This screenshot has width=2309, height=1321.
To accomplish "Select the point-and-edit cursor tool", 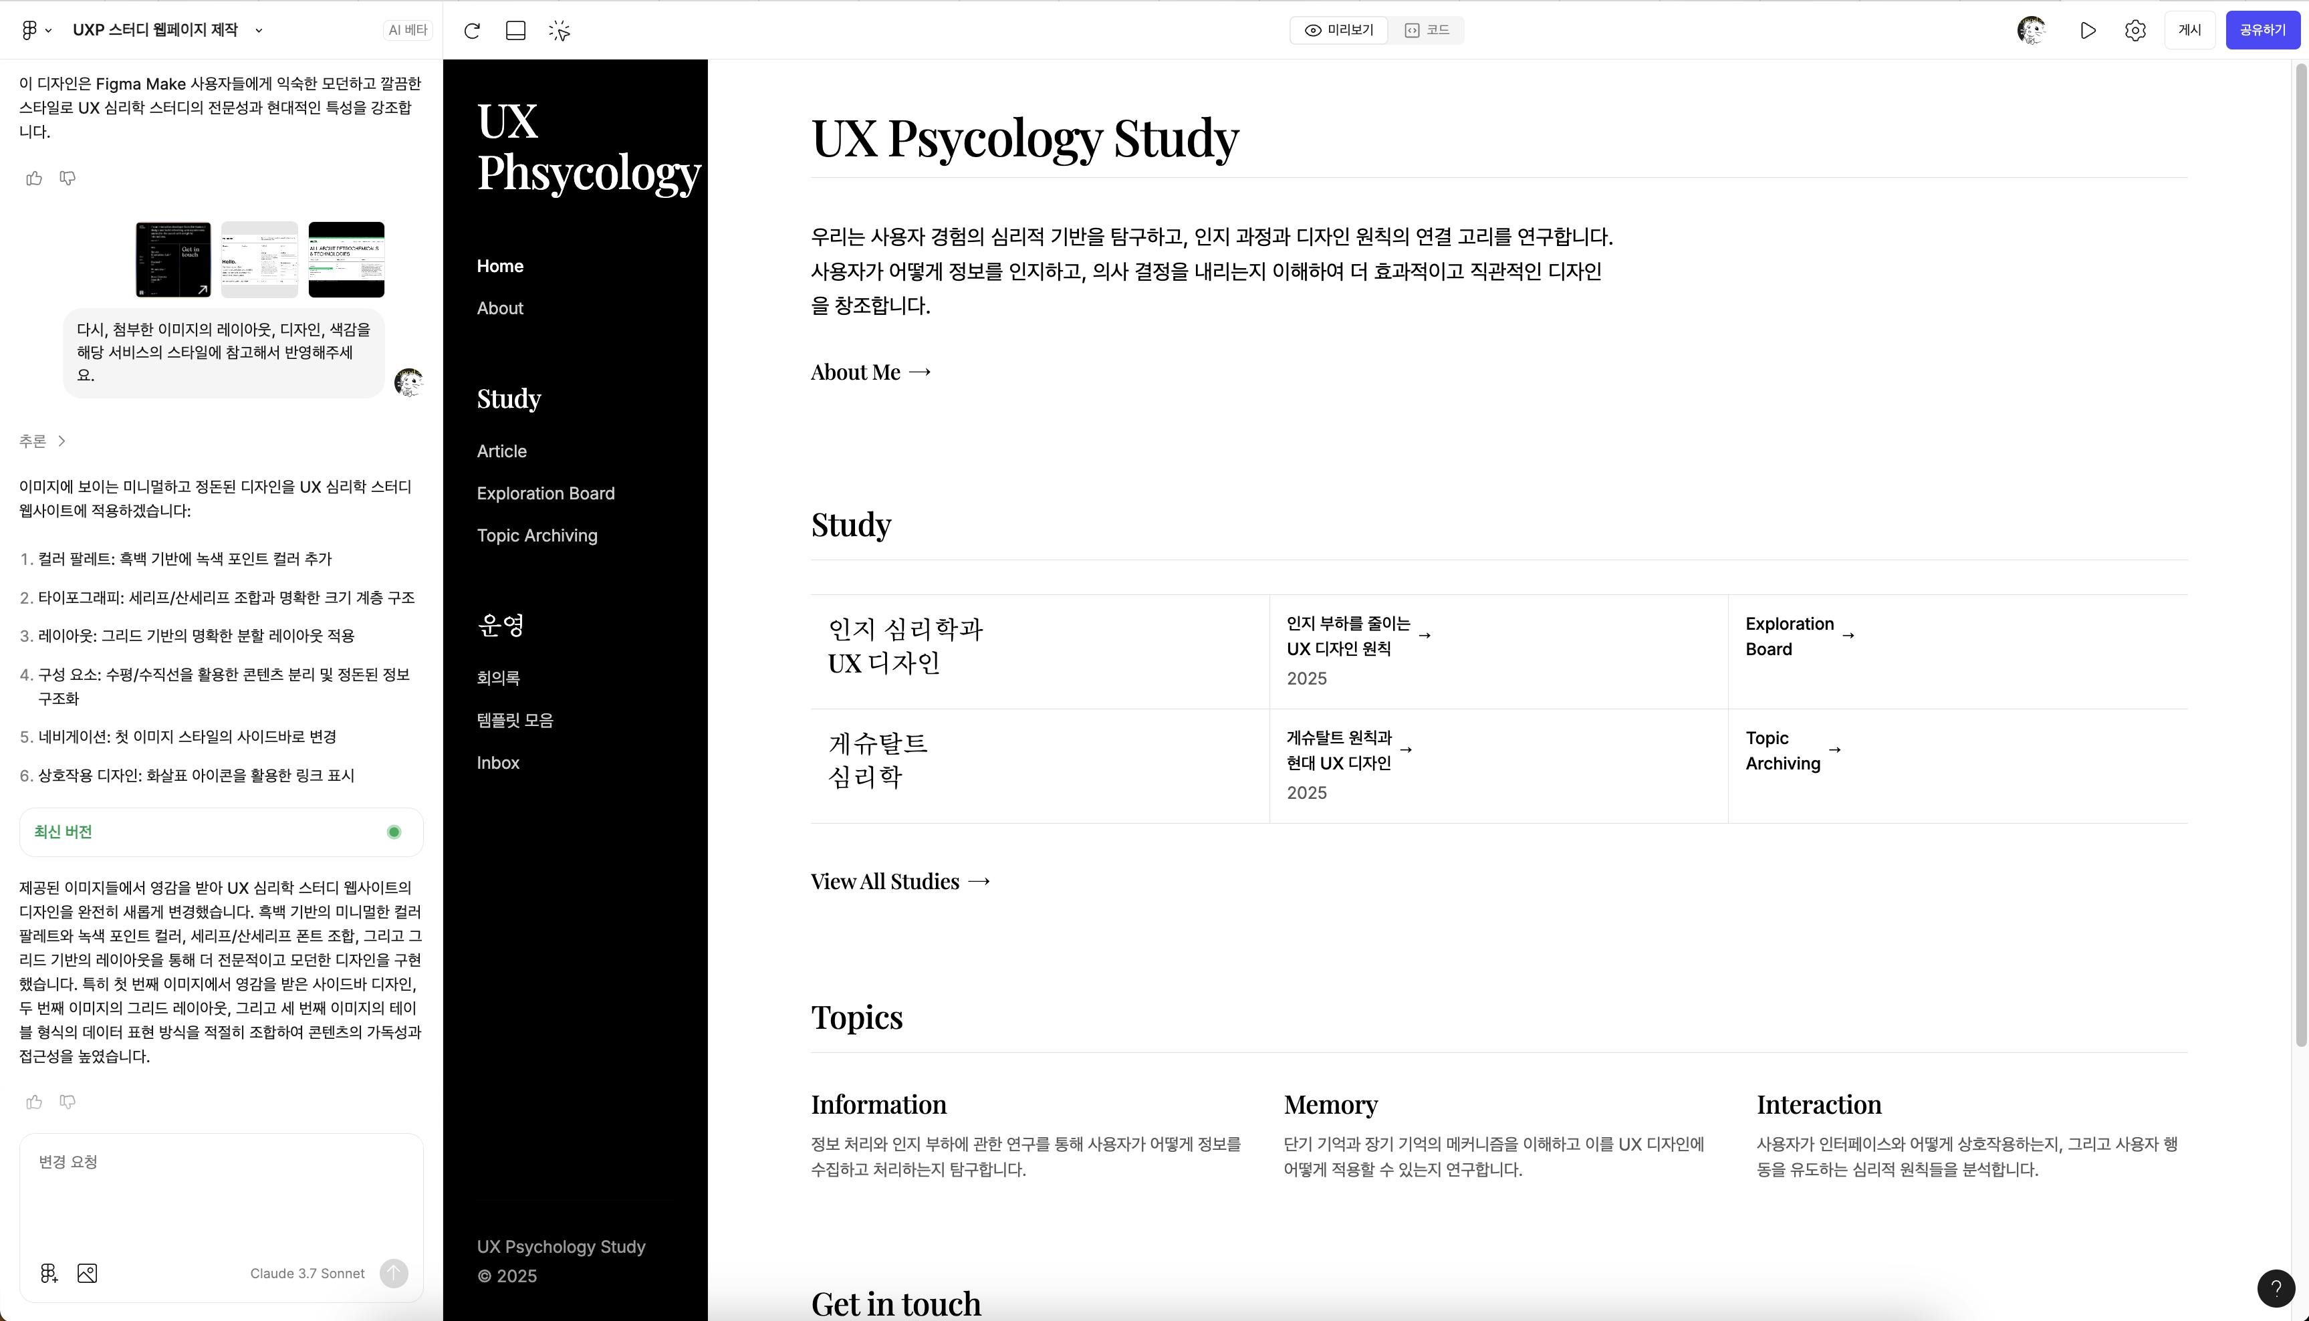I will [x=559, y=31].
